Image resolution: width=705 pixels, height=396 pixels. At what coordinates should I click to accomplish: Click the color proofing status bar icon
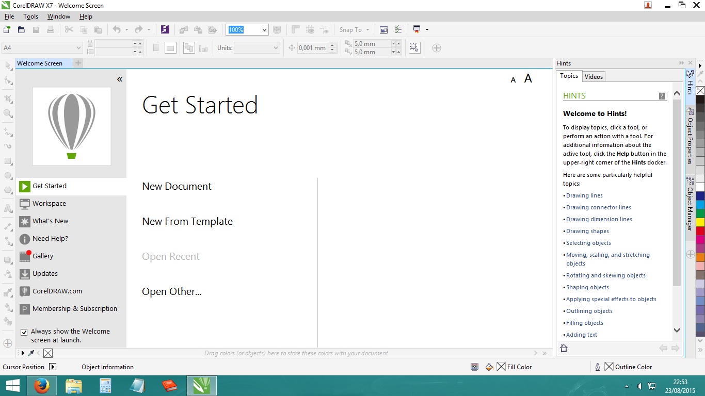coord(475,367)
